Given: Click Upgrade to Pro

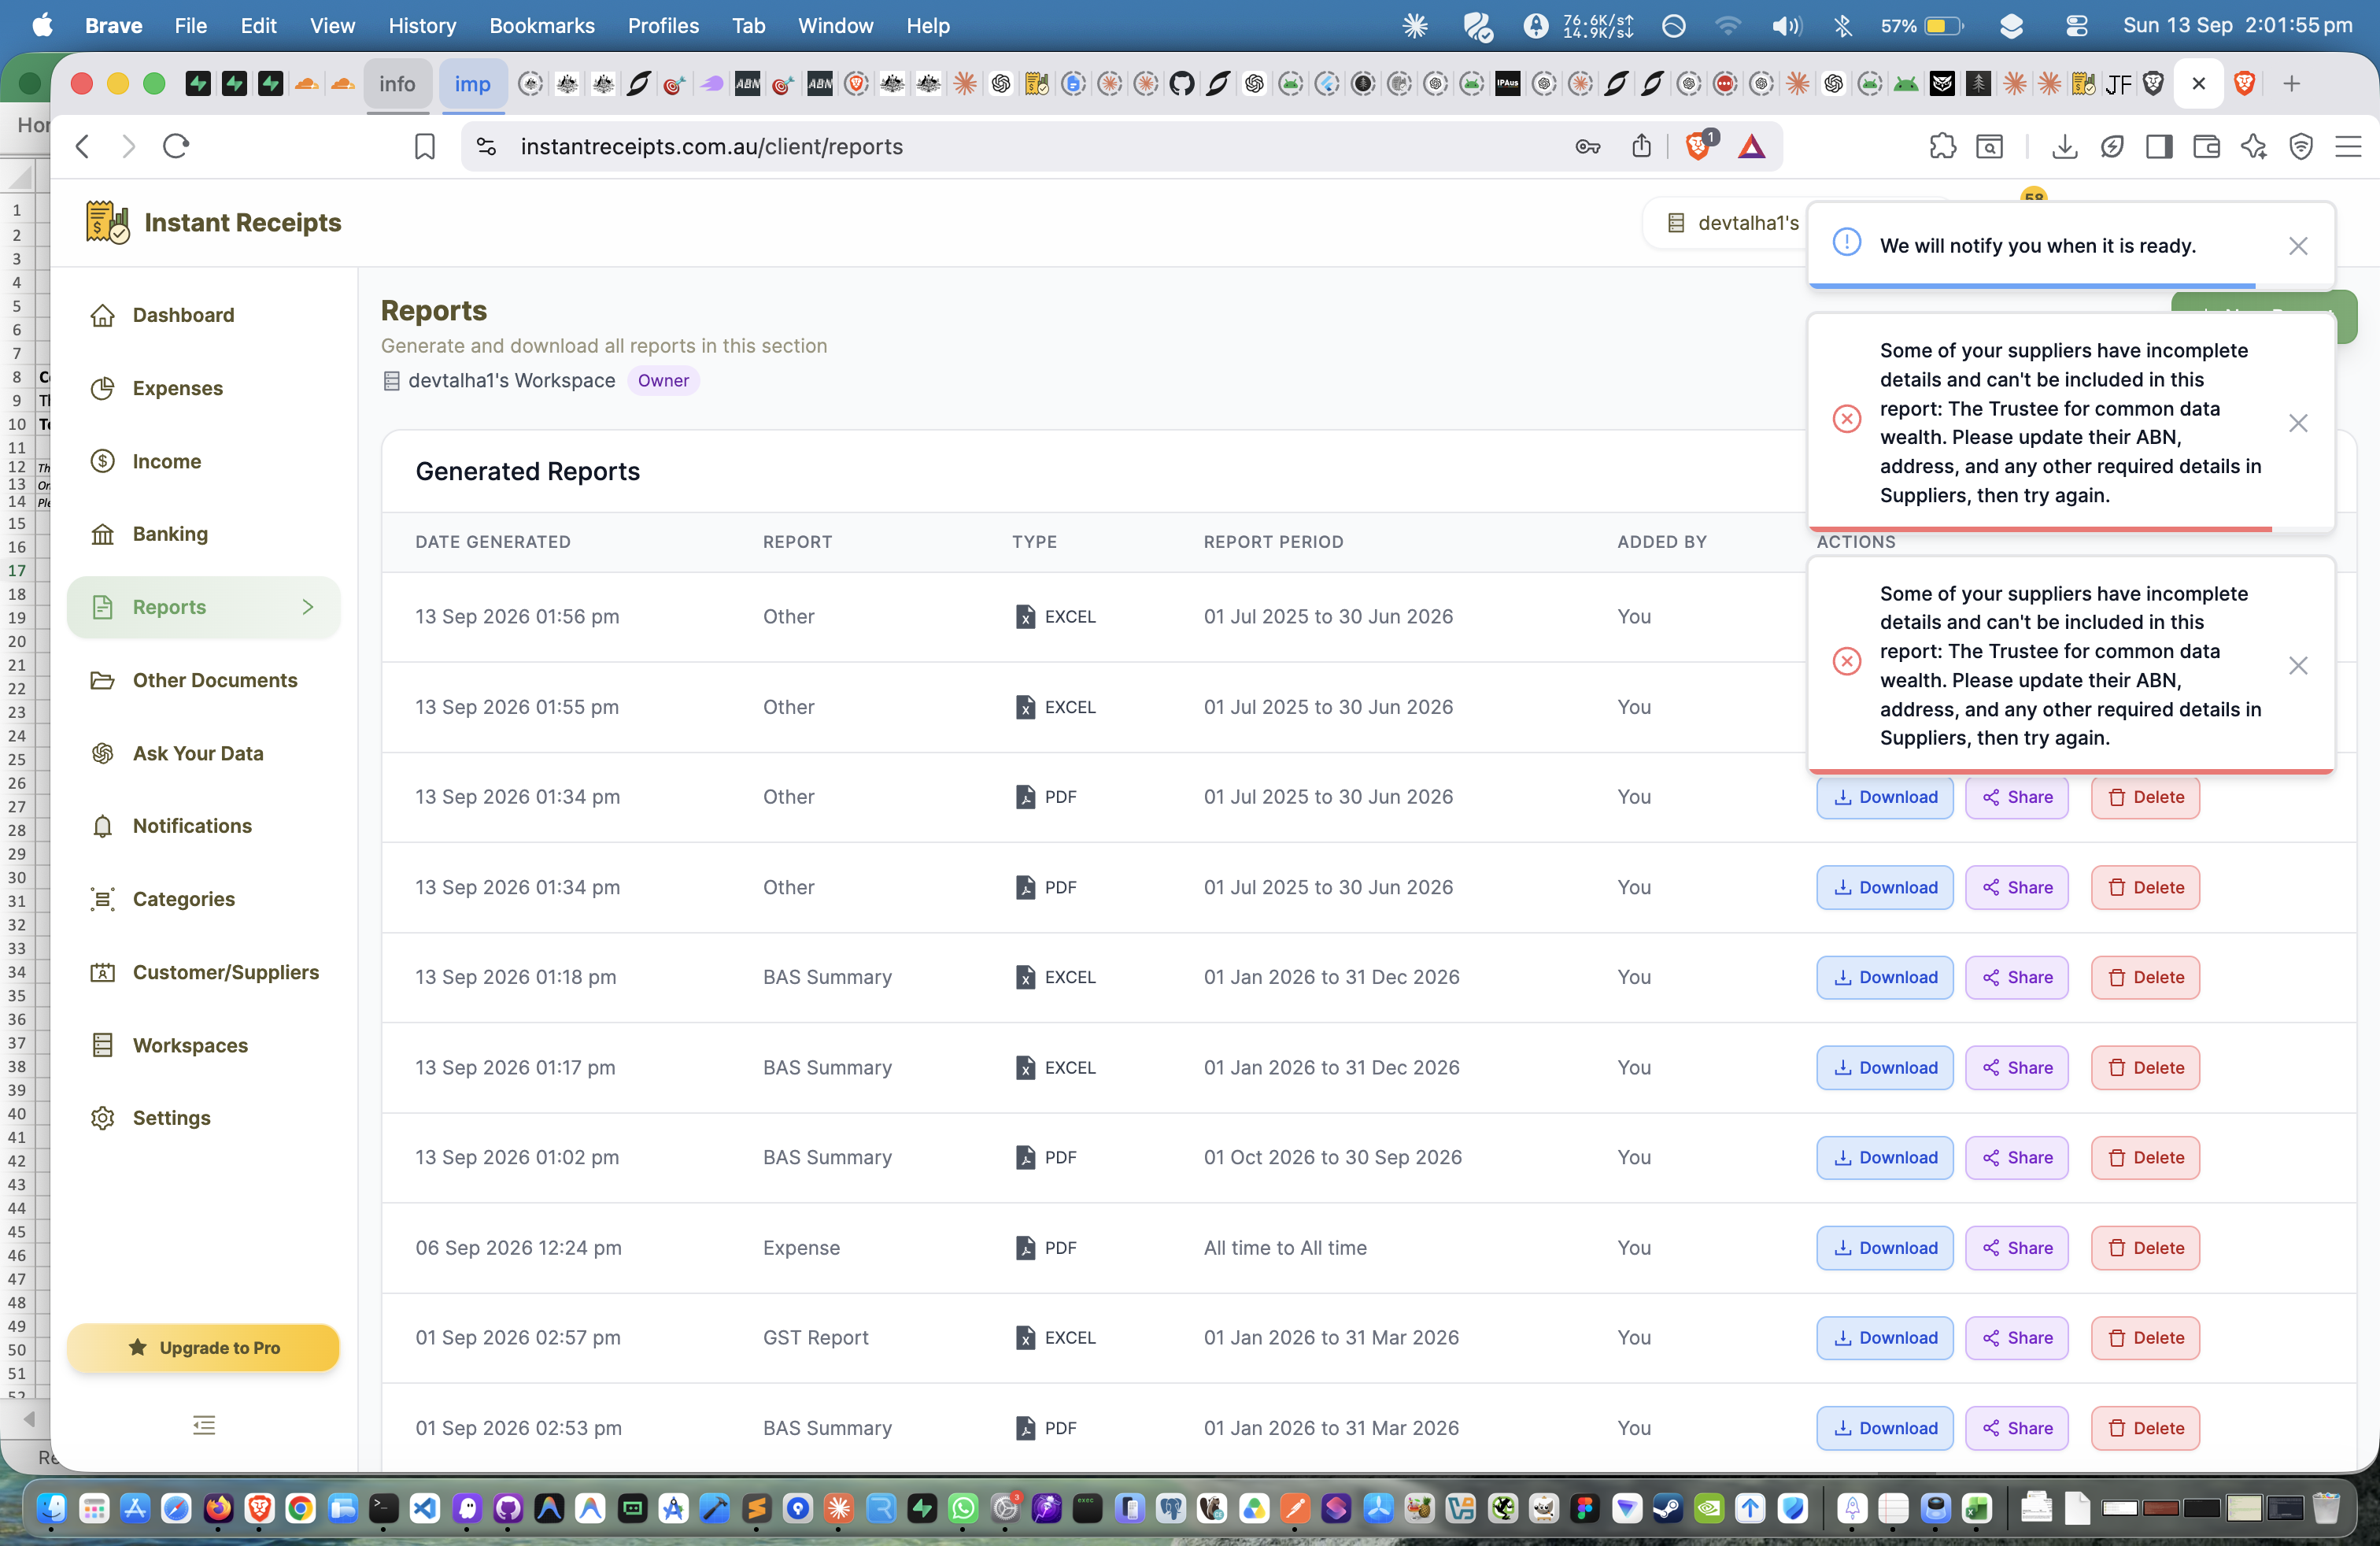Looking at the screenshot, I should [x=204, y=1347].
